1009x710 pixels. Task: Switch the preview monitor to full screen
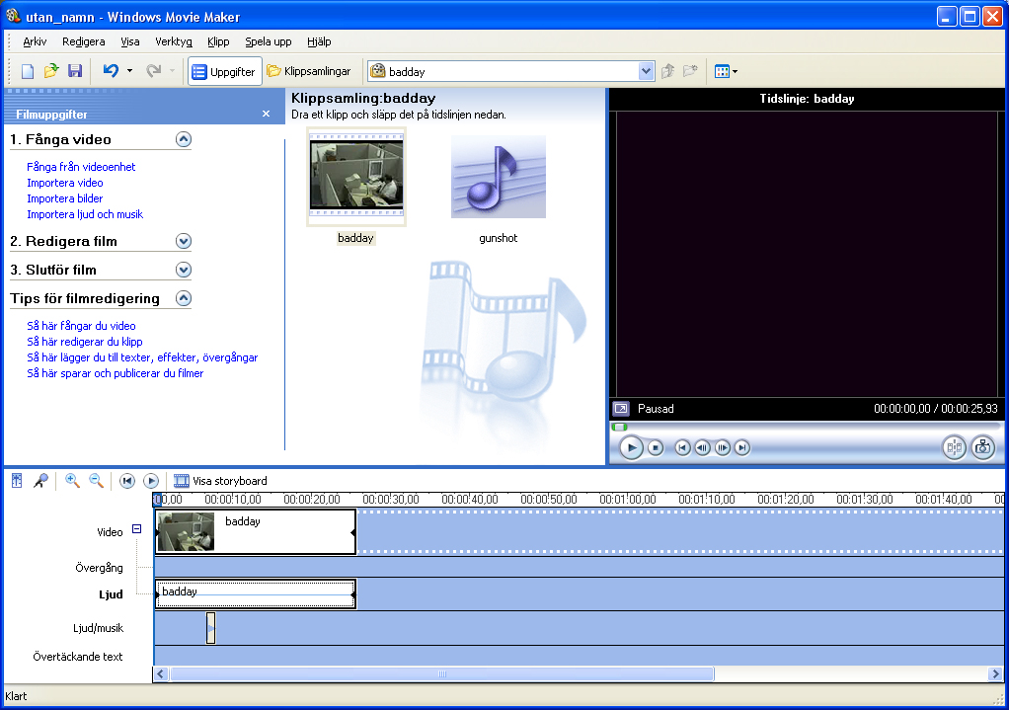(621, 409)
